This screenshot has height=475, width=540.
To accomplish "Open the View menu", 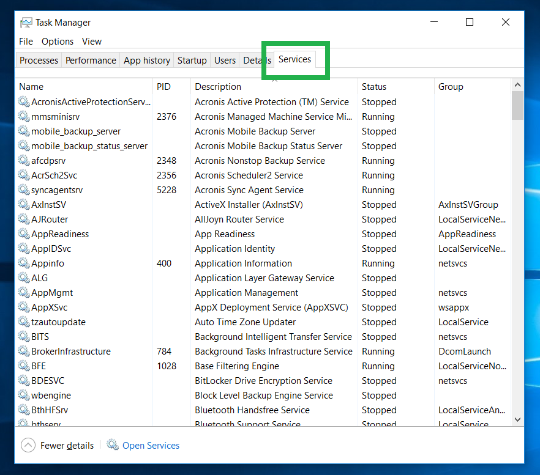I will 92,42.
